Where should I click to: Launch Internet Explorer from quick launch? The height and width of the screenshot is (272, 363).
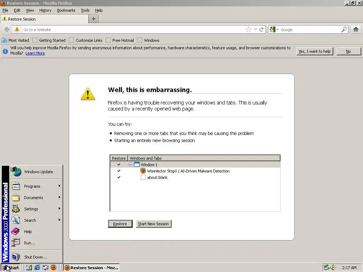point(37,267)
